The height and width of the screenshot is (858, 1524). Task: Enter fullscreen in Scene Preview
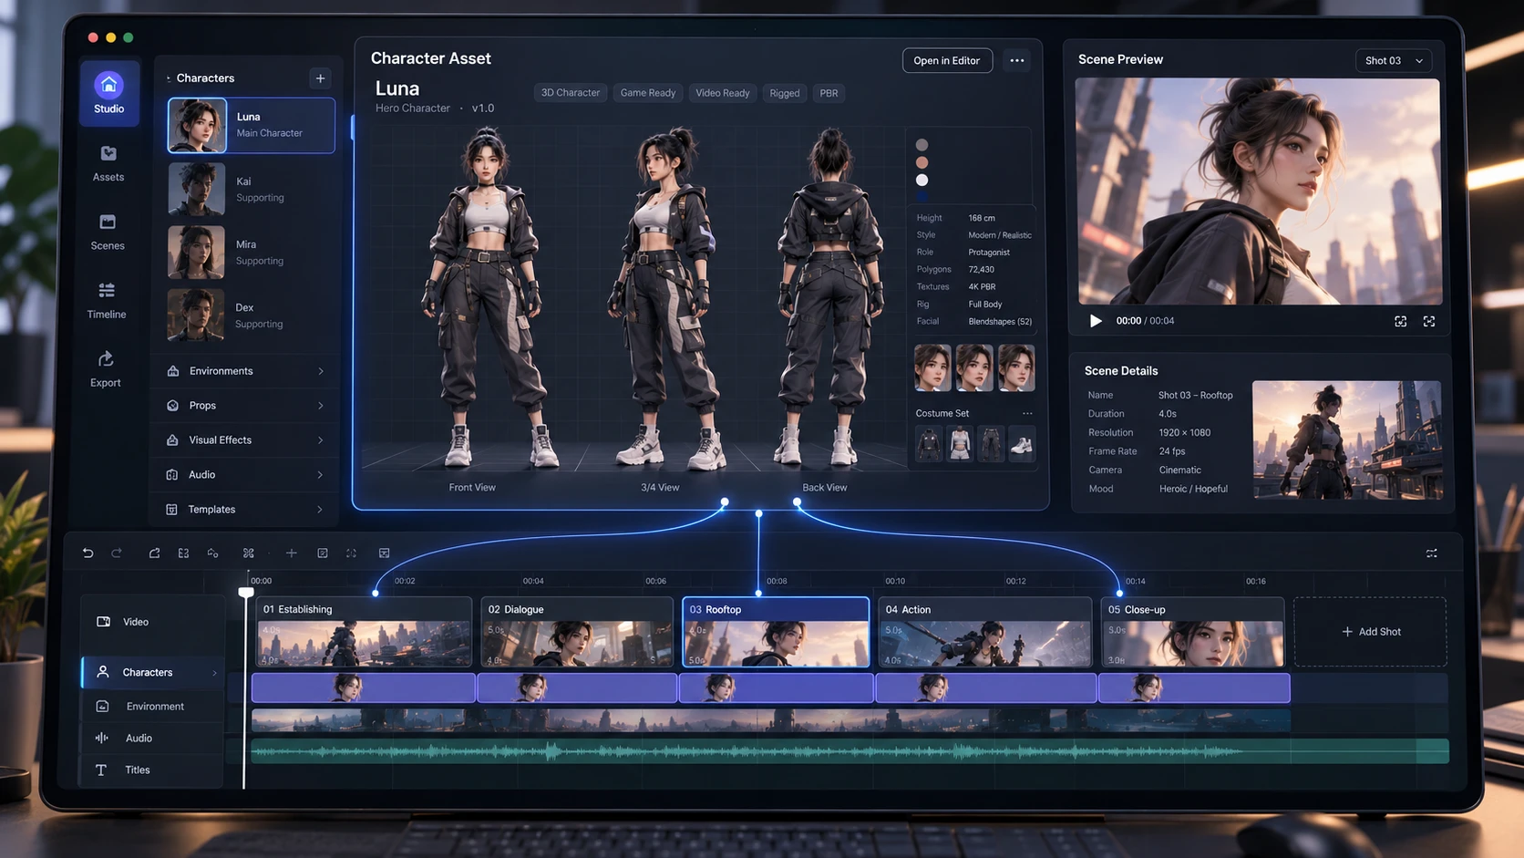point(1429,321)
